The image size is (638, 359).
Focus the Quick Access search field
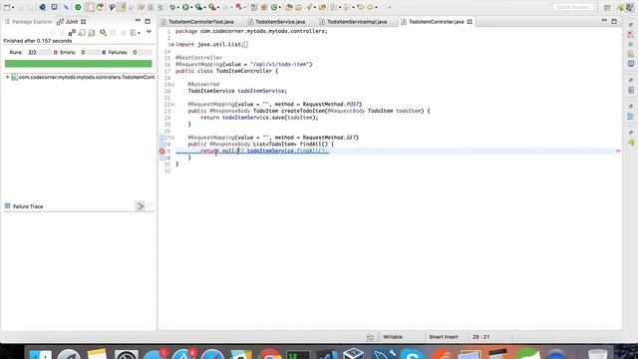click(573, 7)
